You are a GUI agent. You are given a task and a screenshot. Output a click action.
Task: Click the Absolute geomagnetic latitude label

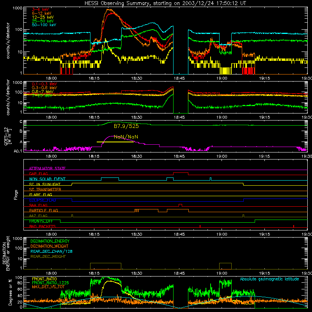pyautogui.click(x=269, y=279)
